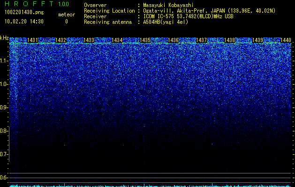Click the 1432 time marker
Screen dimensions: 295x187
[61, 40]
